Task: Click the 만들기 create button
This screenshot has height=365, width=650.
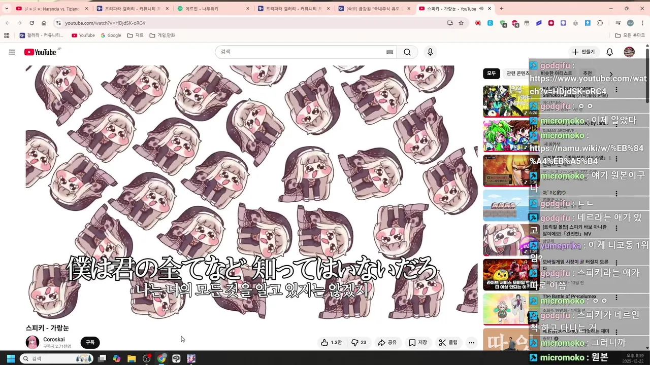Action: tap(583, 52)
